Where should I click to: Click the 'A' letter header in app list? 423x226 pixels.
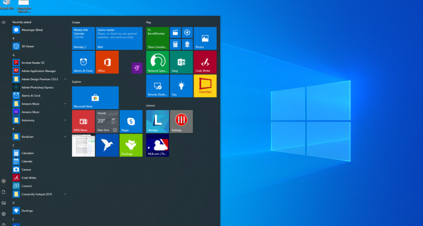[x=14, y=54]
